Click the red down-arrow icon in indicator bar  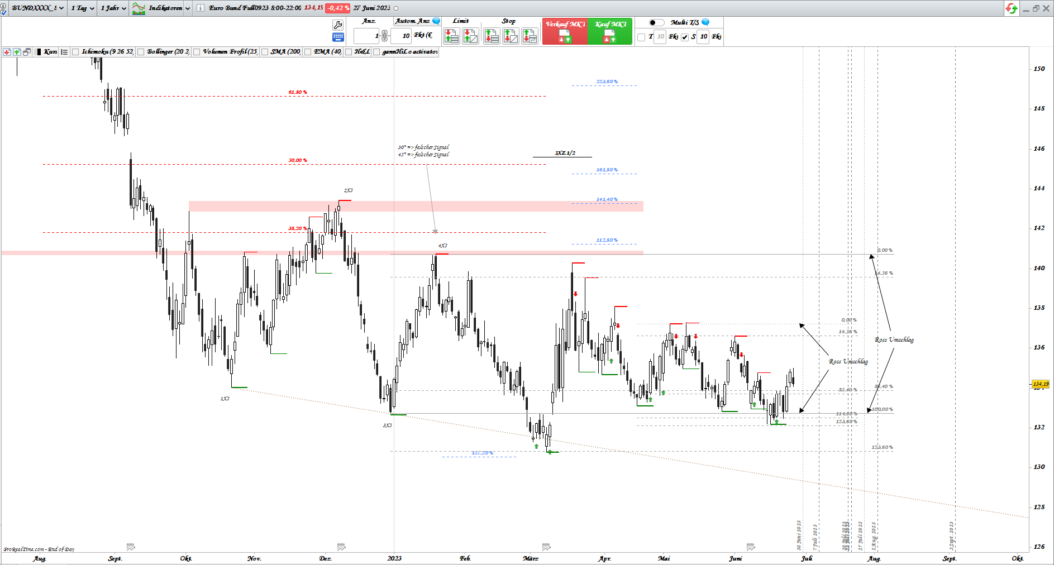pos(7,52)
